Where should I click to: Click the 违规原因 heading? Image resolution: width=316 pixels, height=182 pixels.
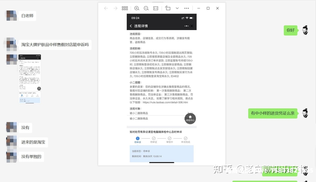pyautogui.click(x=135, y=34)
